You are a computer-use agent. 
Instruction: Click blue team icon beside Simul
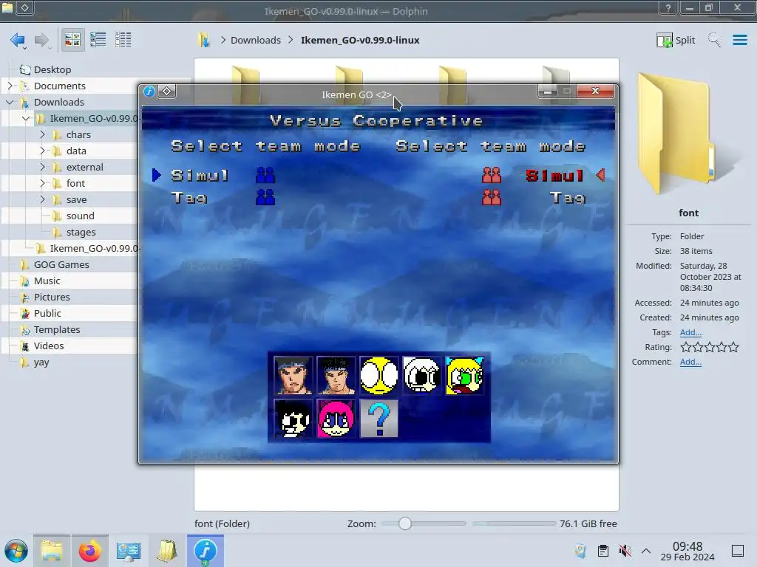(x=265, y=175)
